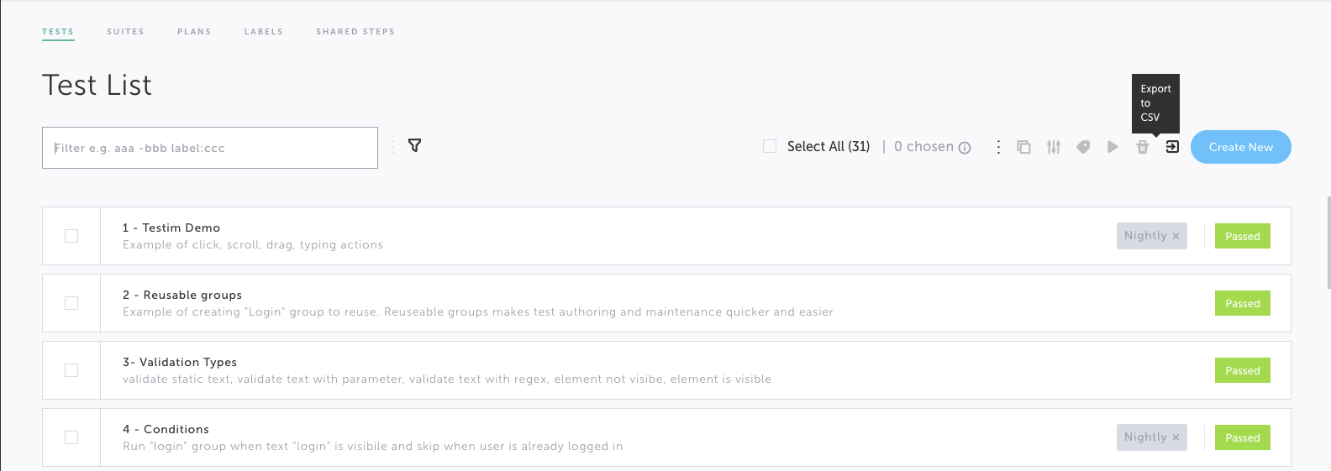Open the Shared Steps tab
This screenshot has height=471, width=1331.
(355, 32)
